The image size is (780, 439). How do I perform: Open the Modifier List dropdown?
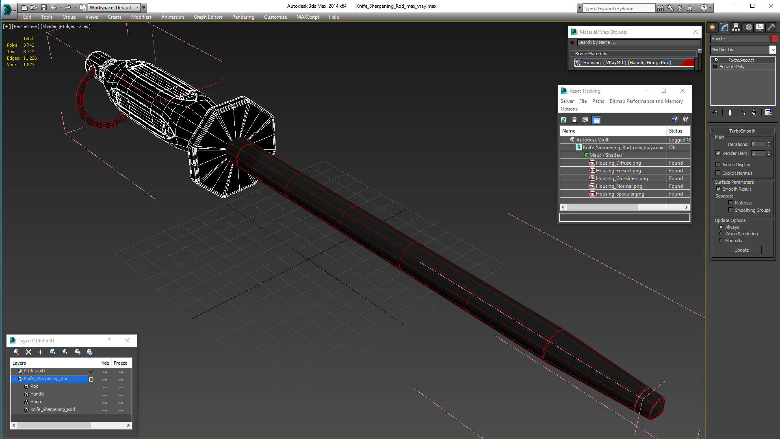[772, 50]
